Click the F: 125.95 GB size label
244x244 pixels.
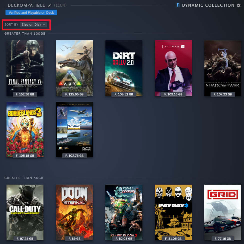click(74, 94)
